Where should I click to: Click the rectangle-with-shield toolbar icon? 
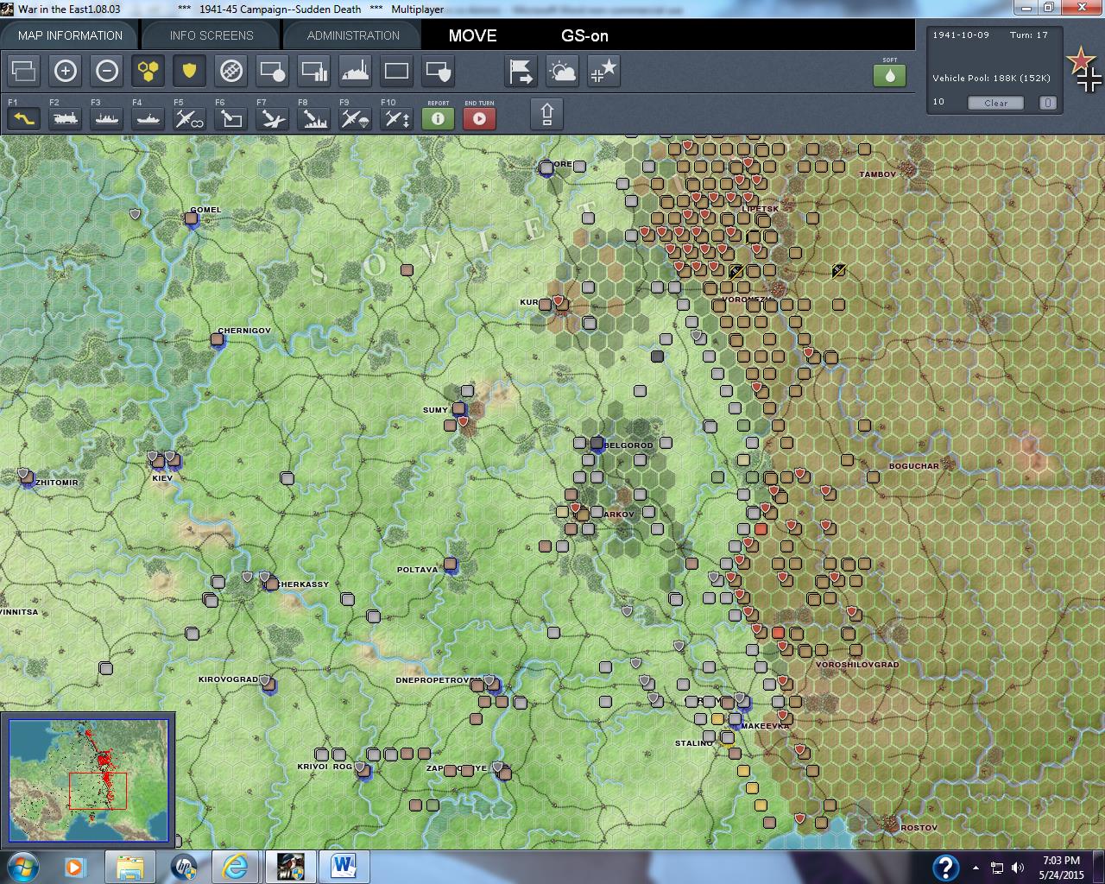(438, 71)
